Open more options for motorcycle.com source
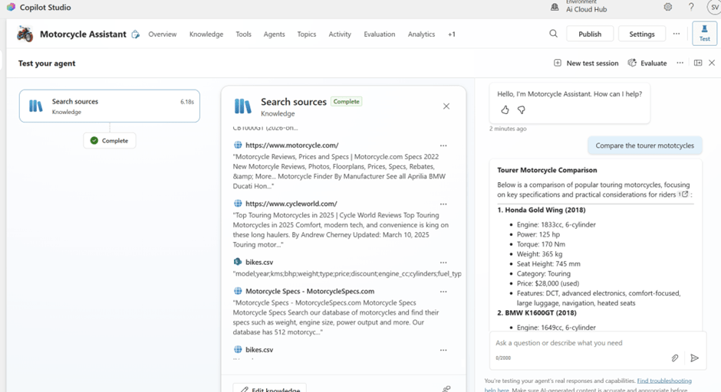Screen dimensions: 721x392 tap(443, 145)
